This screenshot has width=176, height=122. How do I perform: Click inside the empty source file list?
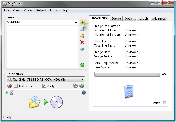click(x=42, y=47)
